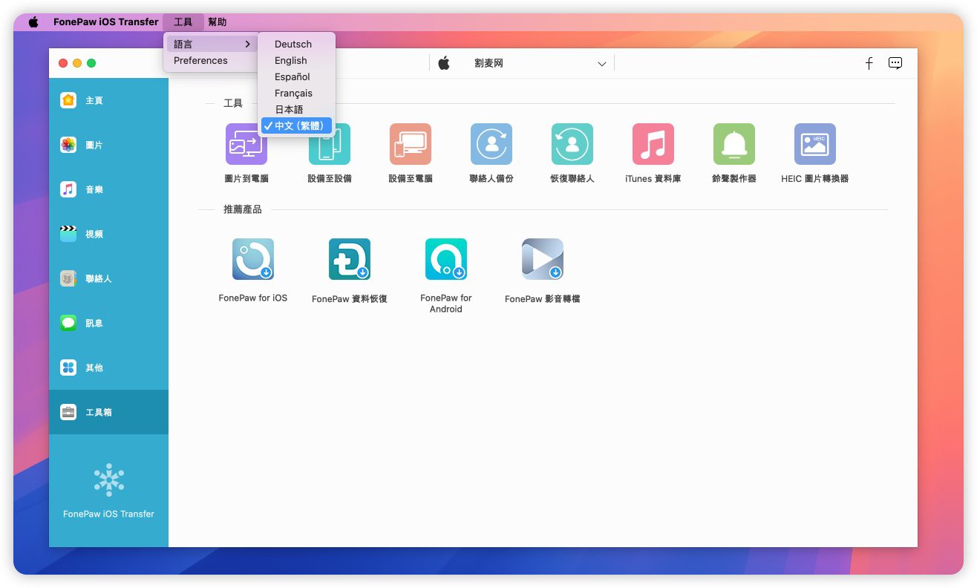This screenshot has height=588, width=977.
Task: Launch the 圖片到電腦 tool icon
Action: [246, 144]
